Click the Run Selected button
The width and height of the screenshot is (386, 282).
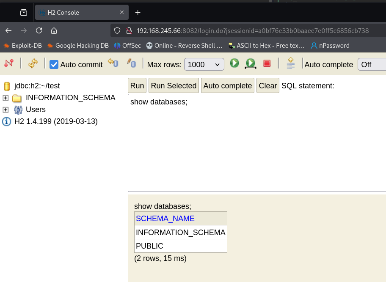[174, 85]
